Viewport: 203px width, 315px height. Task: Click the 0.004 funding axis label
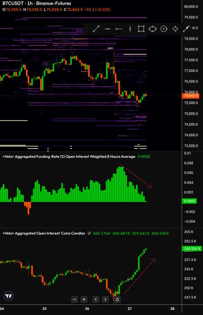coord(189,183)
